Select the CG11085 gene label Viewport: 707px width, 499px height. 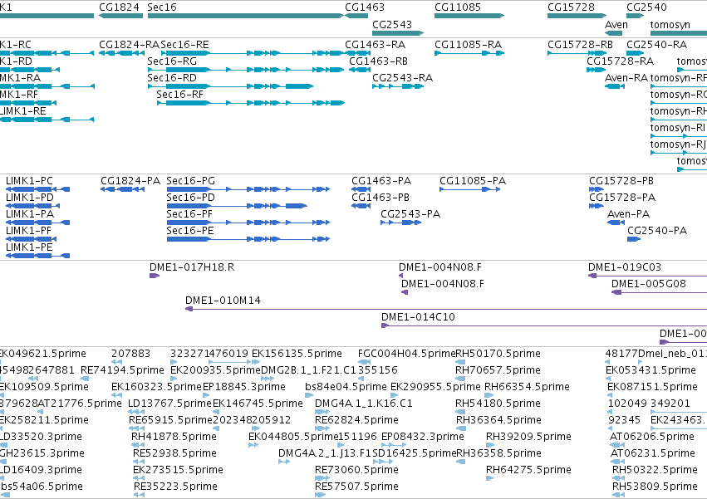(x=458, y=7)
